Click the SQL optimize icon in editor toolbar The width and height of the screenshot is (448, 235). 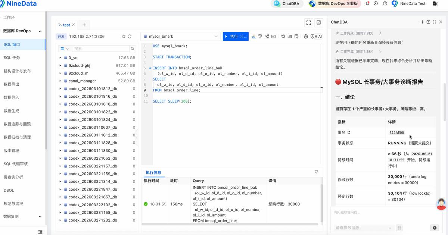[x=253, y=37]
